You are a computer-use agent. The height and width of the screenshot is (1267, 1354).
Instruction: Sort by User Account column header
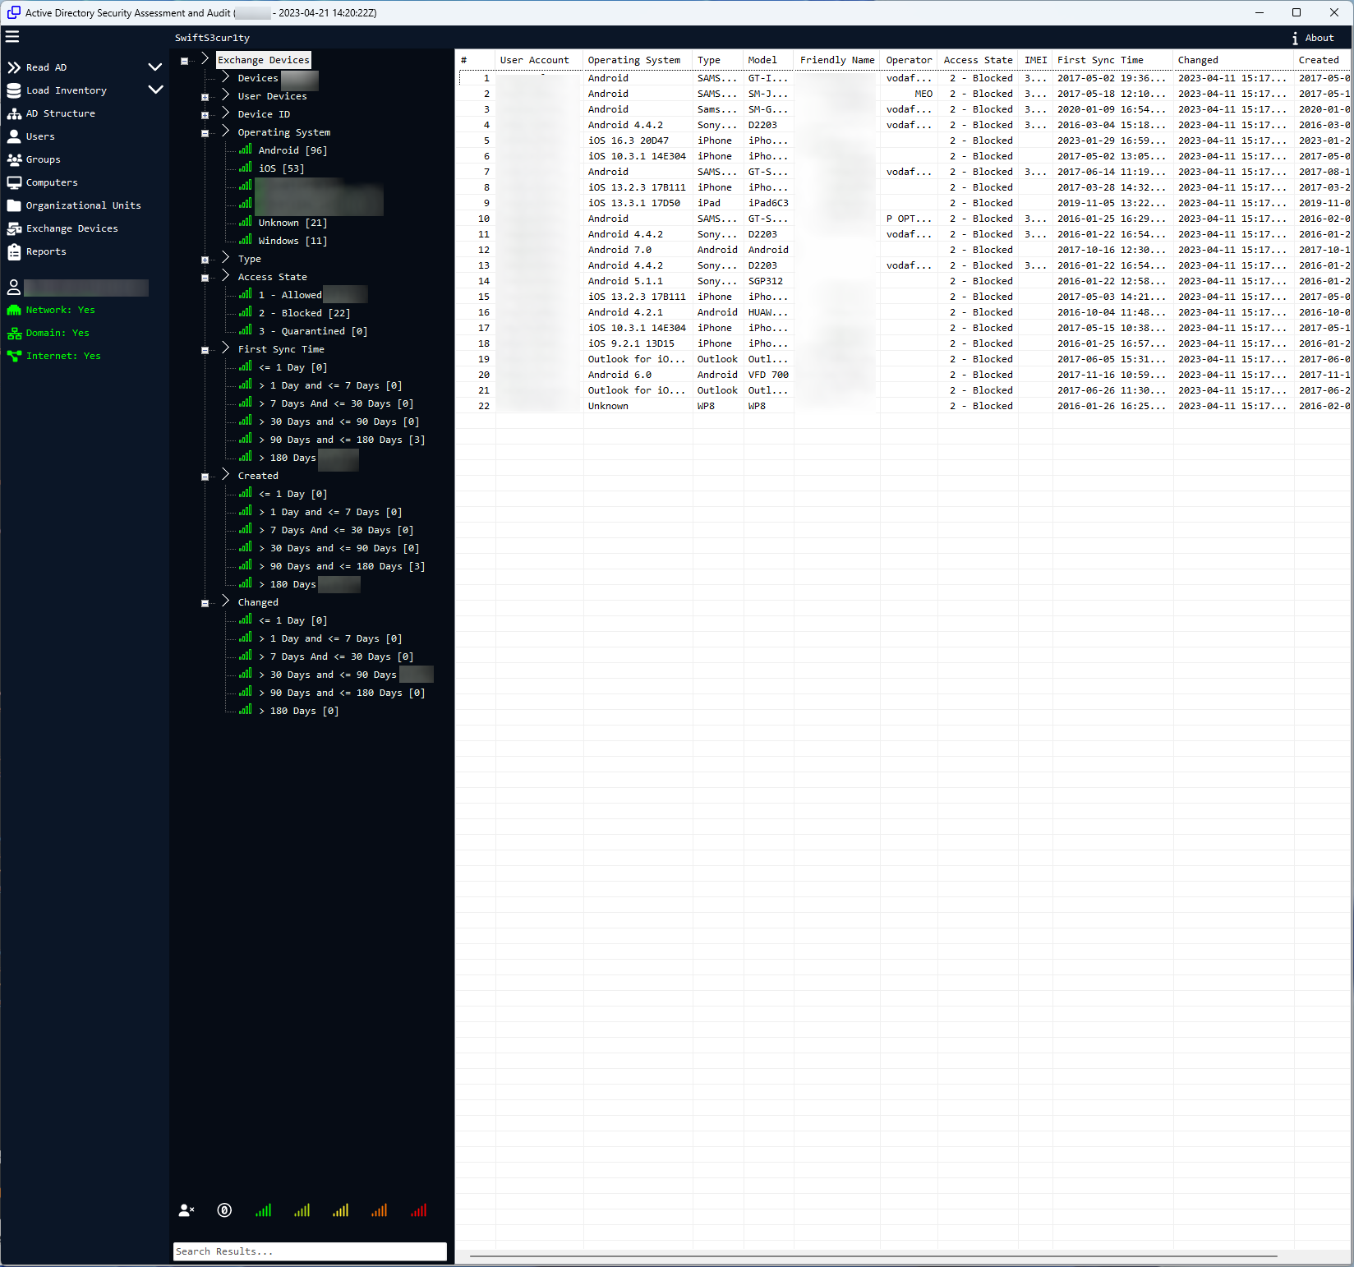535,60
